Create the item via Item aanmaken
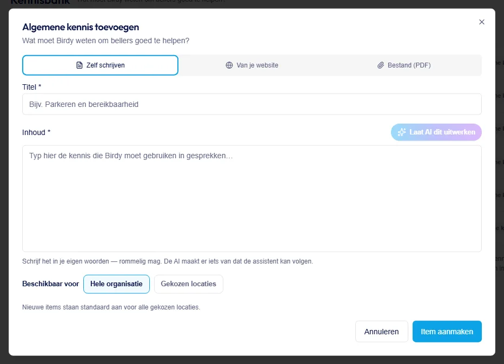The height and width of the screenshot is (364, 504). [447, 332]
